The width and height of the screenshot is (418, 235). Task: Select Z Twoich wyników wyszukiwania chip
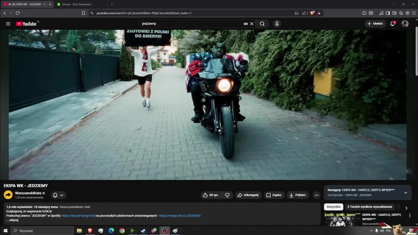coord(370,207)
